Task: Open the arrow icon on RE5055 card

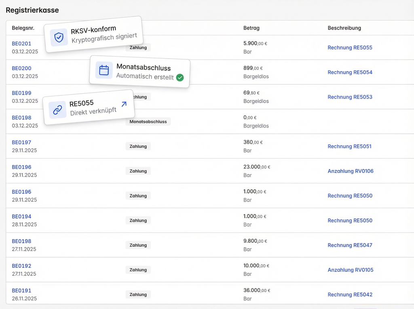Action: point(124,104)
